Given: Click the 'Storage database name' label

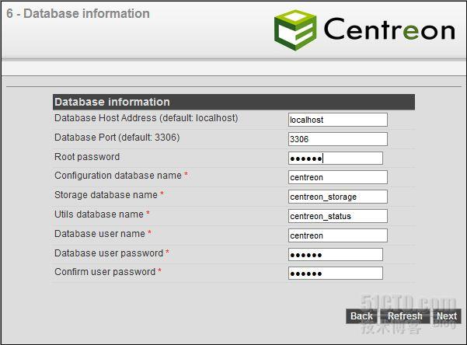Looking at the screenshot, I should tap(106, 195).
